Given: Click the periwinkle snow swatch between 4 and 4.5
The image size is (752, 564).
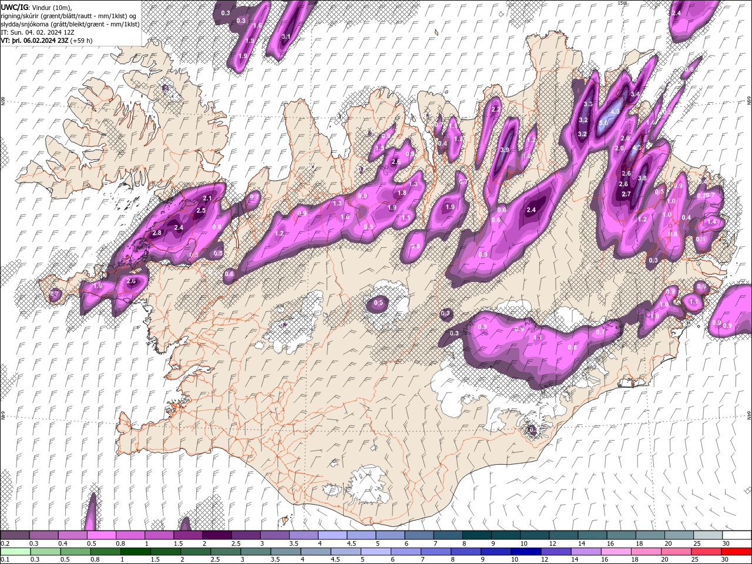Looking at the screenshot, I should [333, 535].
